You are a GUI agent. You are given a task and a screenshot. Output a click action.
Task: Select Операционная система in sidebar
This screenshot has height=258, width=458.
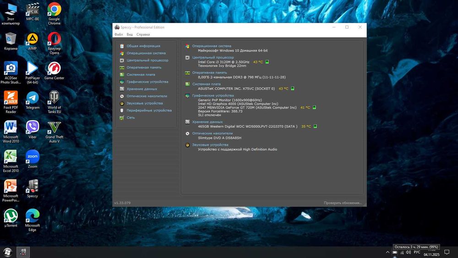(146, 53)
